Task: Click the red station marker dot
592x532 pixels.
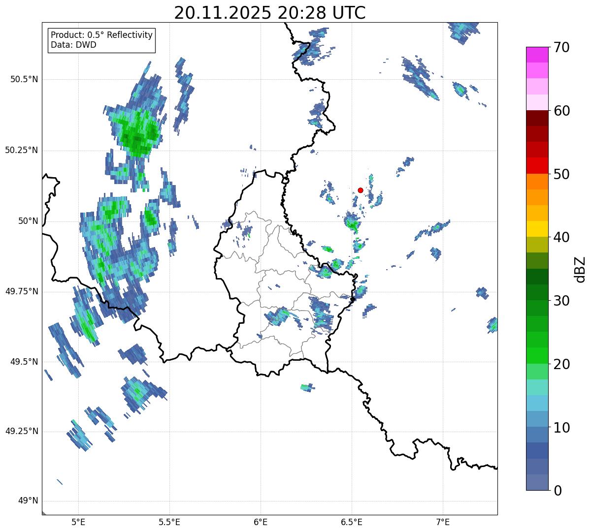Action: (x=361, y=190)
